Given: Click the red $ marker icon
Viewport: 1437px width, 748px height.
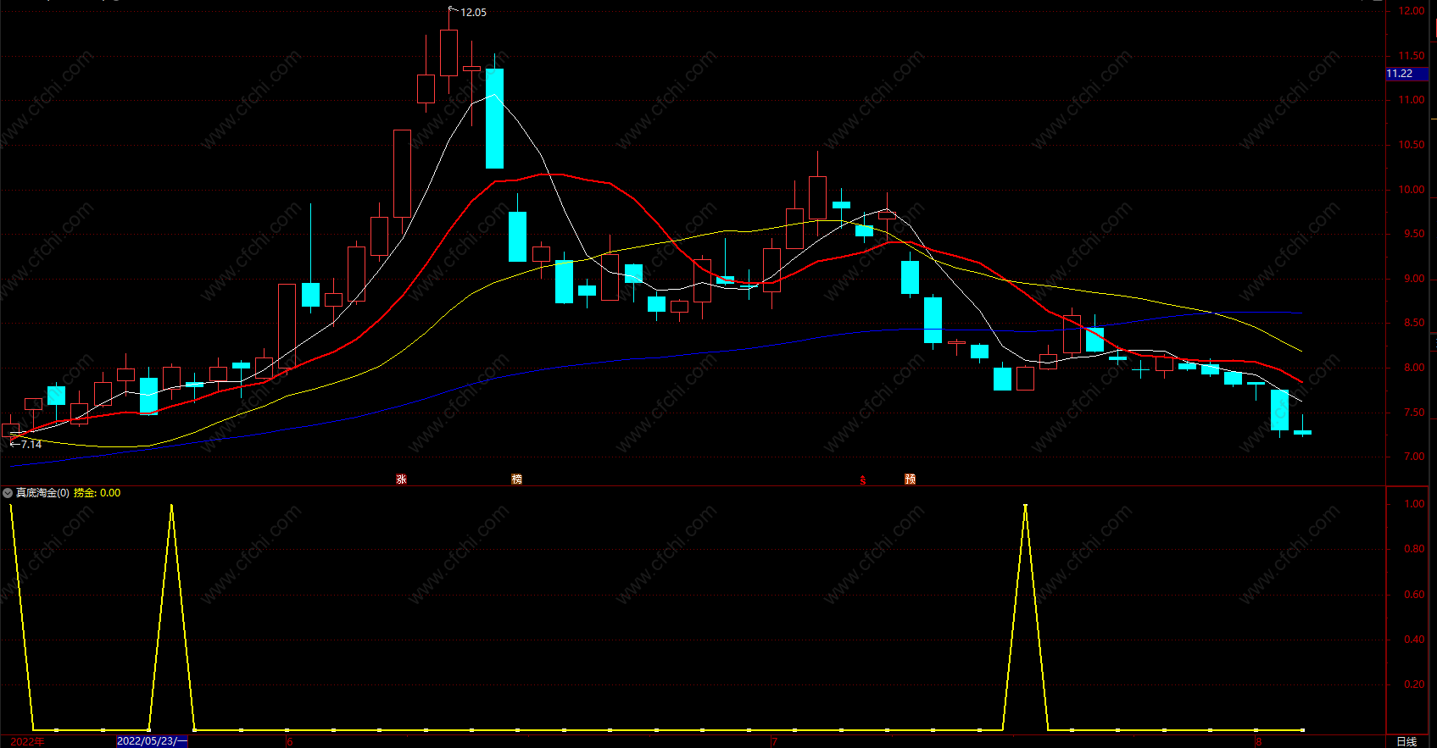Looking at the screenshot, I should pyautogui.click(x=863, y=480).
